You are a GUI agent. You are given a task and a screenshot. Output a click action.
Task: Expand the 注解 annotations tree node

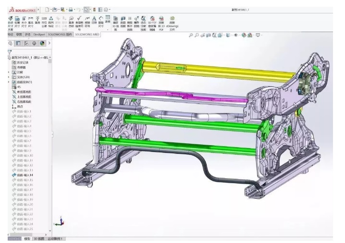pyautogui.click(x=8, y=72)
